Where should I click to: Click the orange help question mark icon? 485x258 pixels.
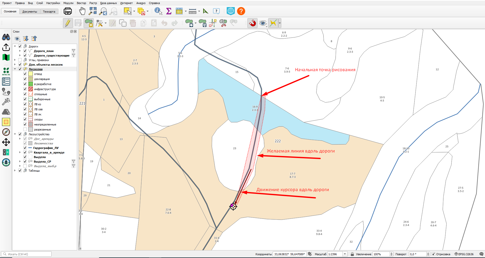(x=241, y=11)
